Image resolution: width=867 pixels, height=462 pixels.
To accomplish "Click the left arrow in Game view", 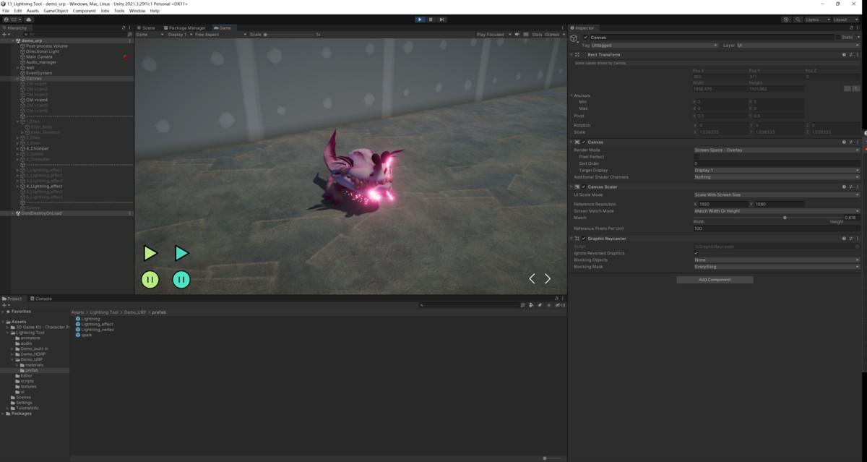I will click(x=532, y=278).
